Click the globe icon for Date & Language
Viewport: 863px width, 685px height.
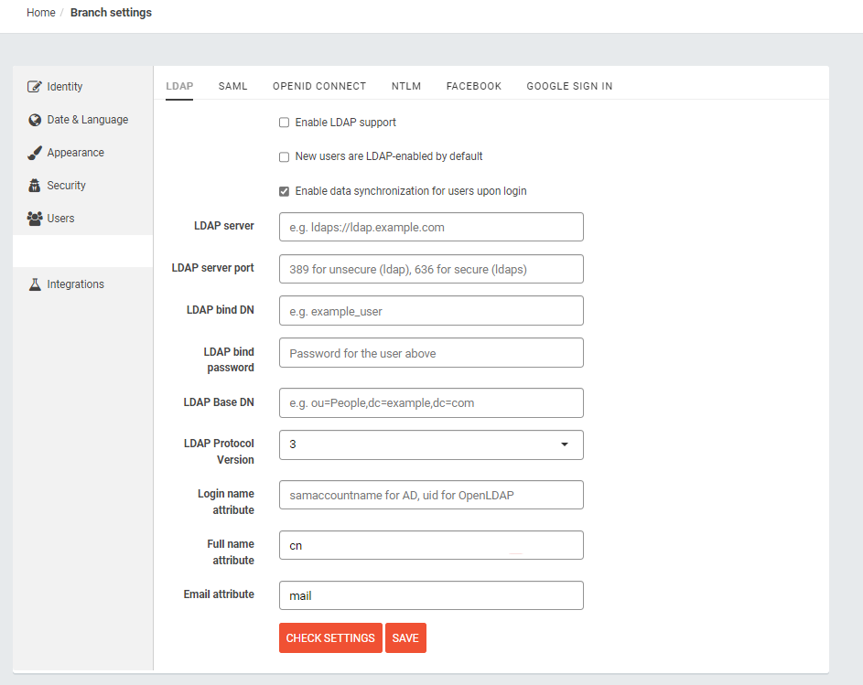coord(35,120)
